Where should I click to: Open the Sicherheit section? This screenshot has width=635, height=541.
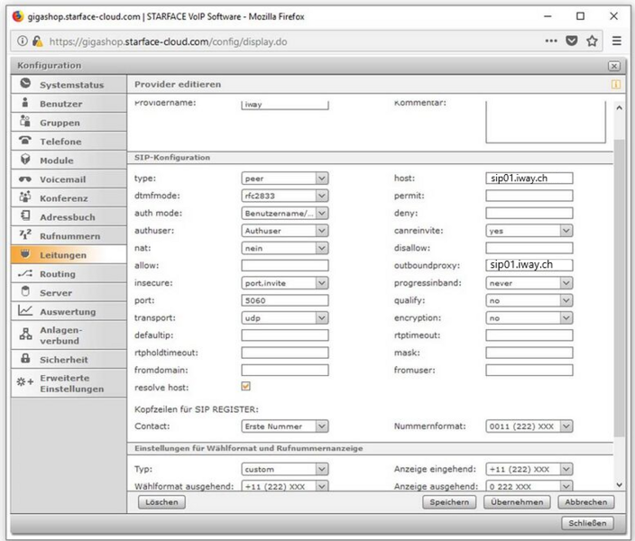69,359
